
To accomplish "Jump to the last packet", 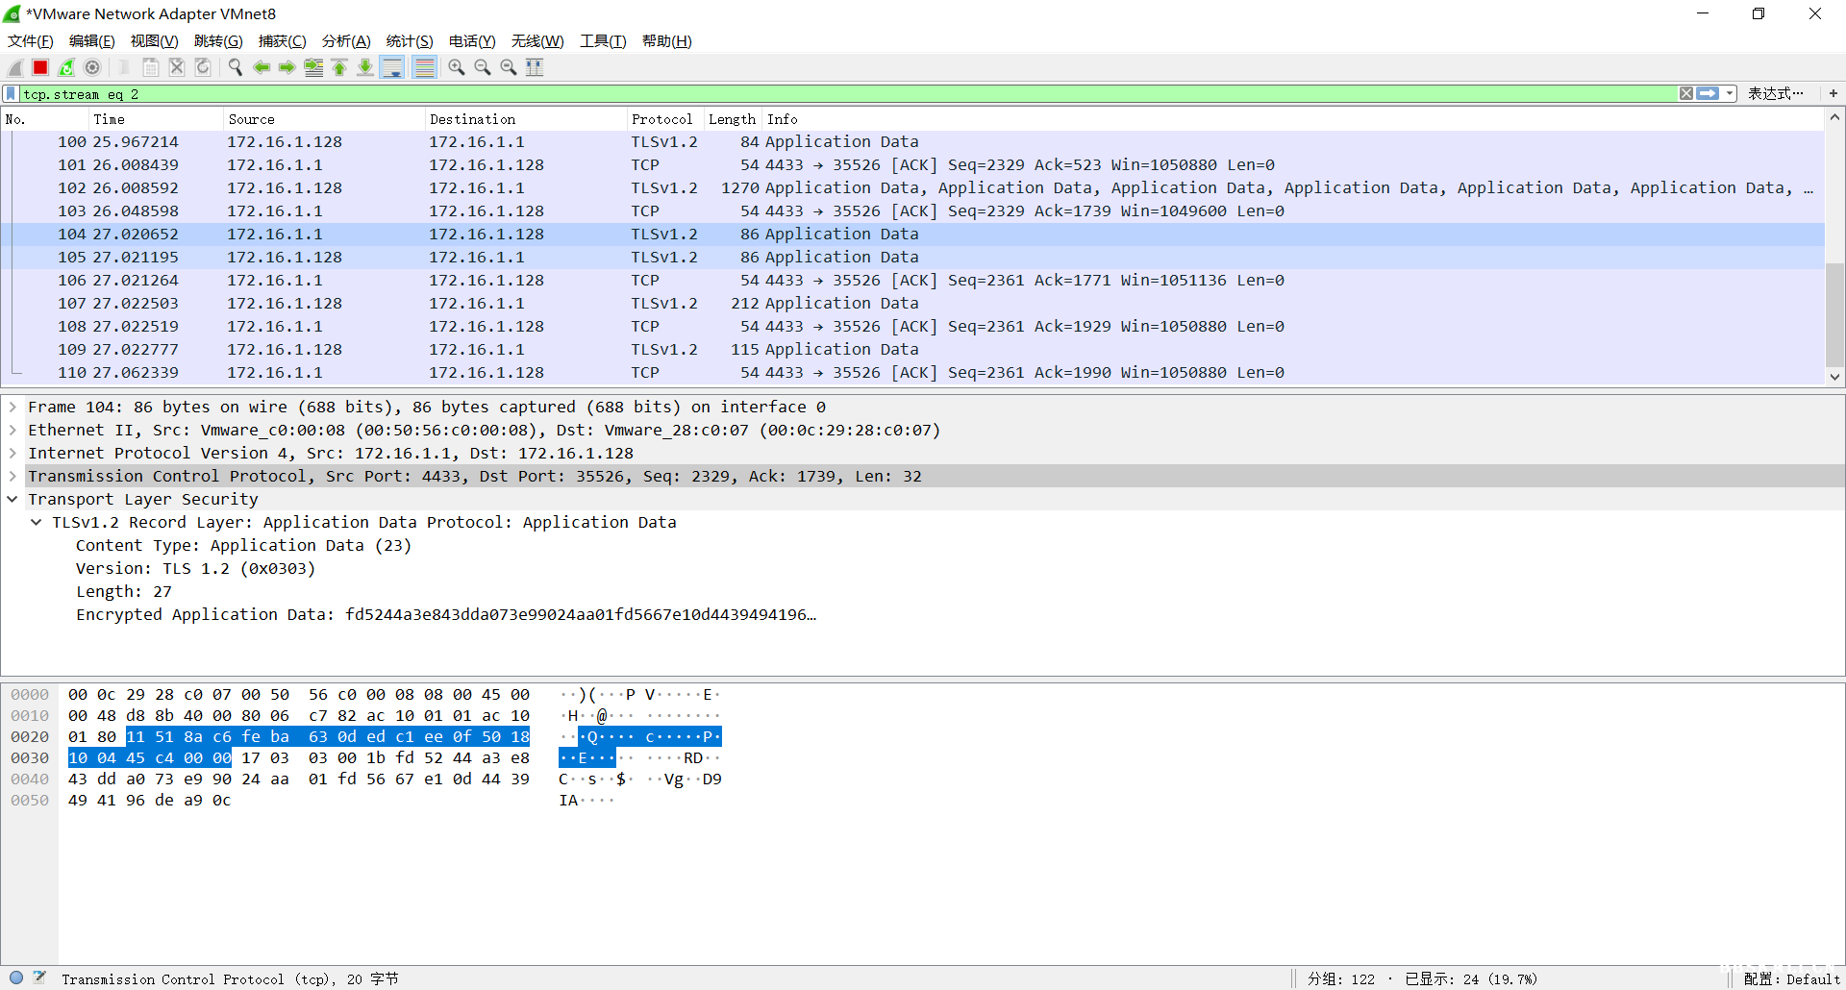I will [365, 67].
